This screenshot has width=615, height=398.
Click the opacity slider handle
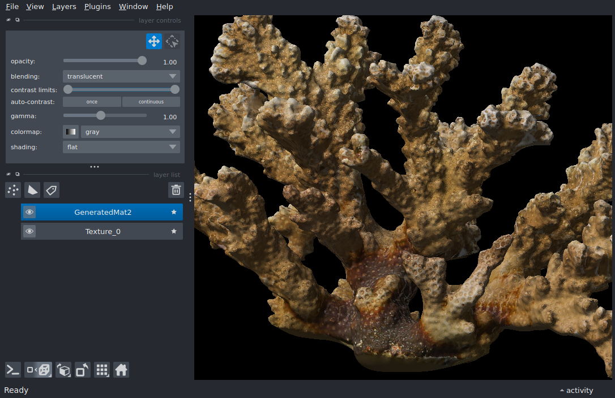point(142,60)
